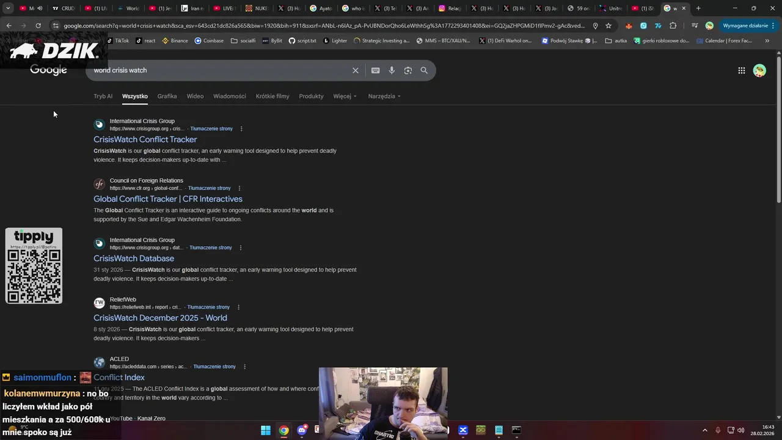Image resolution: width=782 pixels, height=440 pixels.
Task: Open more options for CrisisWatch Conflict Tracker result
Action: [x=241, y=129]
